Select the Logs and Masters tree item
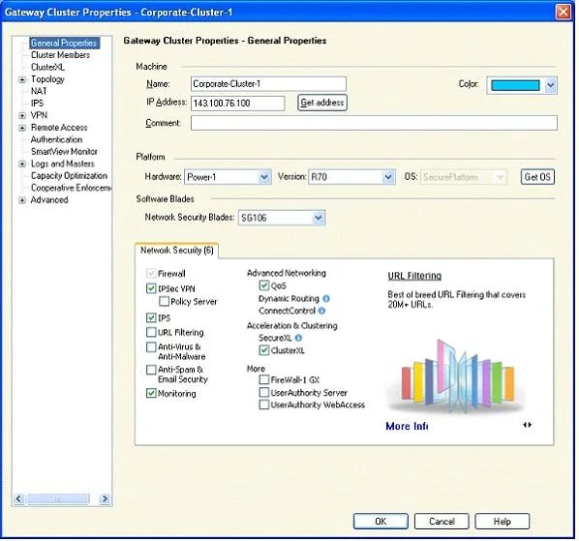Image resolution: width=579 pixels, height=541 pixels. [x=62, y=164]
